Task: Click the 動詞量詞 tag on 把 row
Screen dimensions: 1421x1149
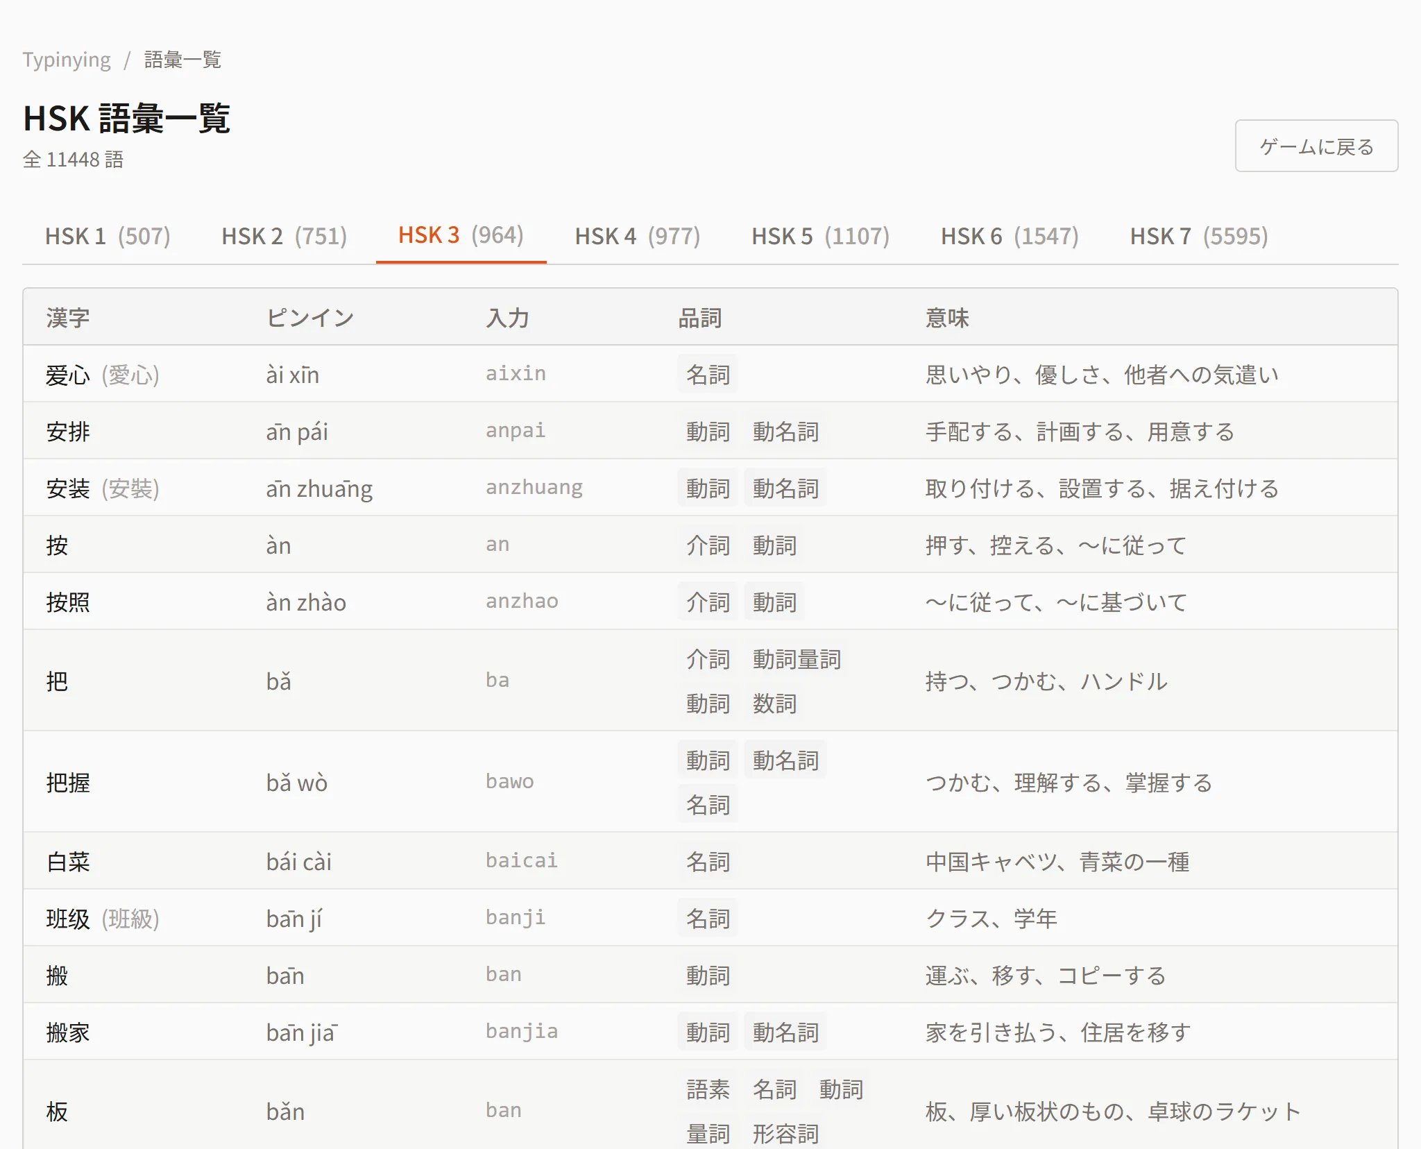Action: (x=797, y=658)
